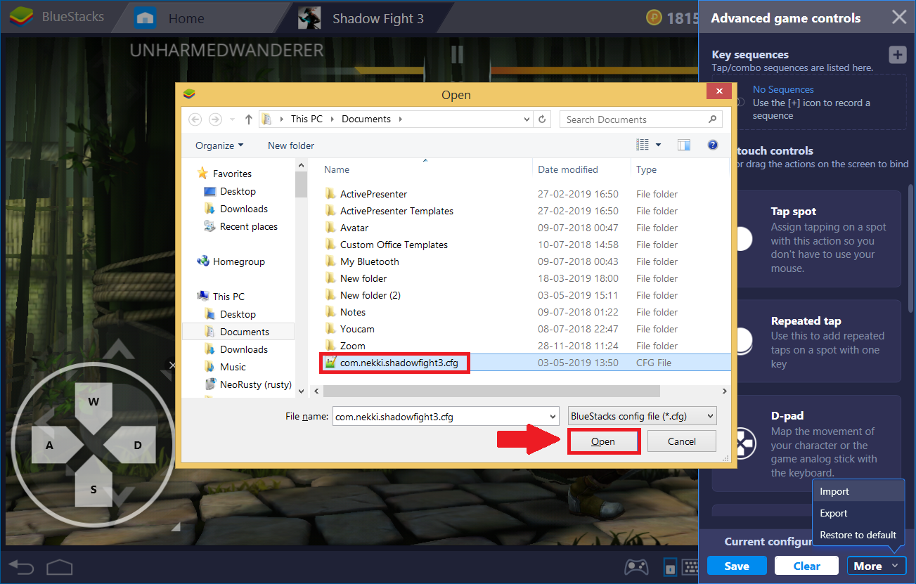Go up one folder level arrow
Screen dimensions: 916x584
tap(249, 119)
